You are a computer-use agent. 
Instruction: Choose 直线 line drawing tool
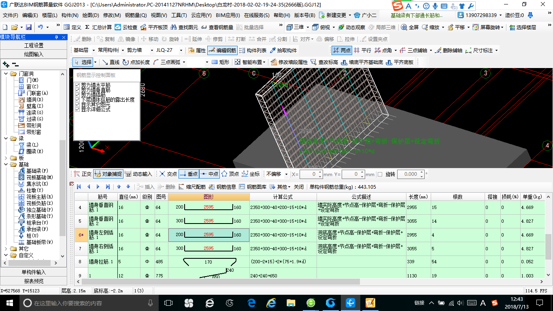pos(111,62)
